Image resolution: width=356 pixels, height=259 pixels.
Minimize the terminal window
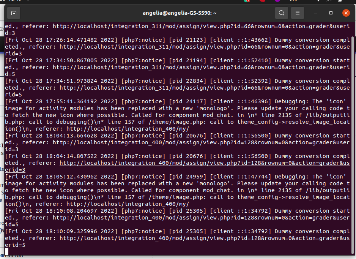tap(316, 13)
